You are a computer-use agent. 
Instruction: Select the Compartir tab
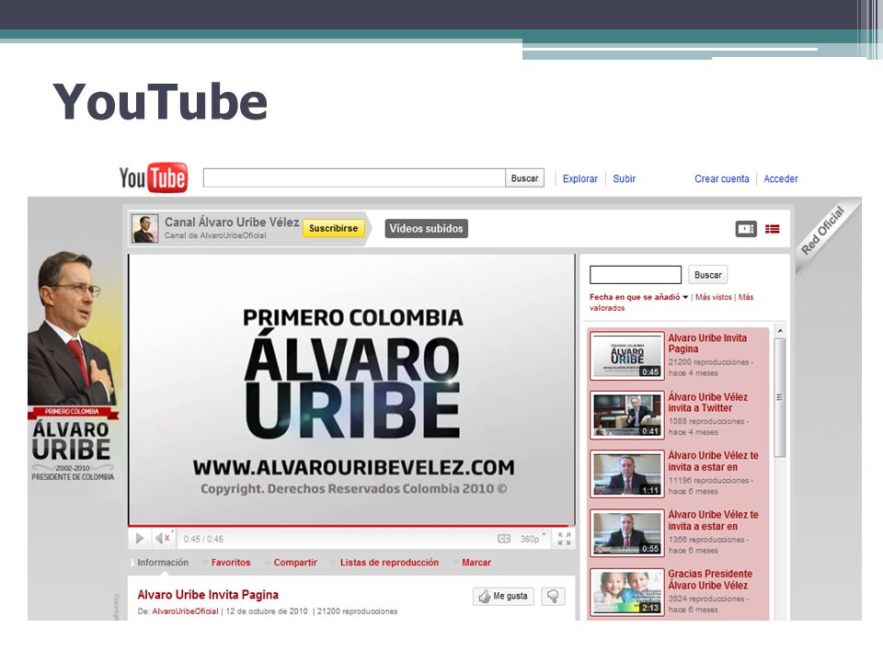point(295,563)
